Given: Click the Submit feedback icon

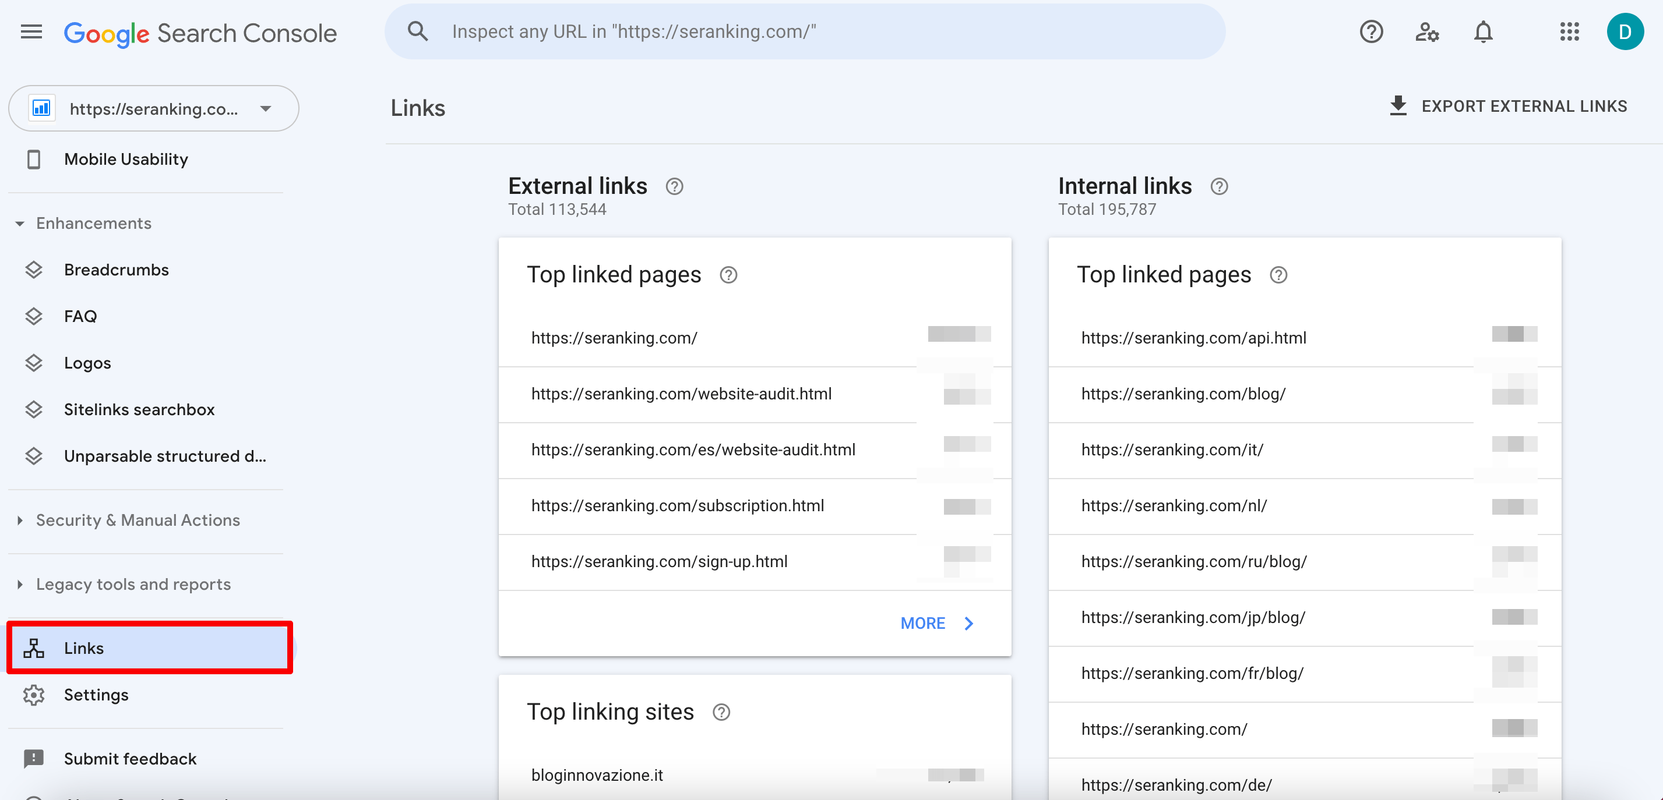Looking at the screenshot, I should tap(34, 759).
